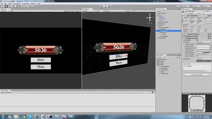Open Image (Script) gear settings icon
Viewport: 212px width, 119px height.
(211, 36)
